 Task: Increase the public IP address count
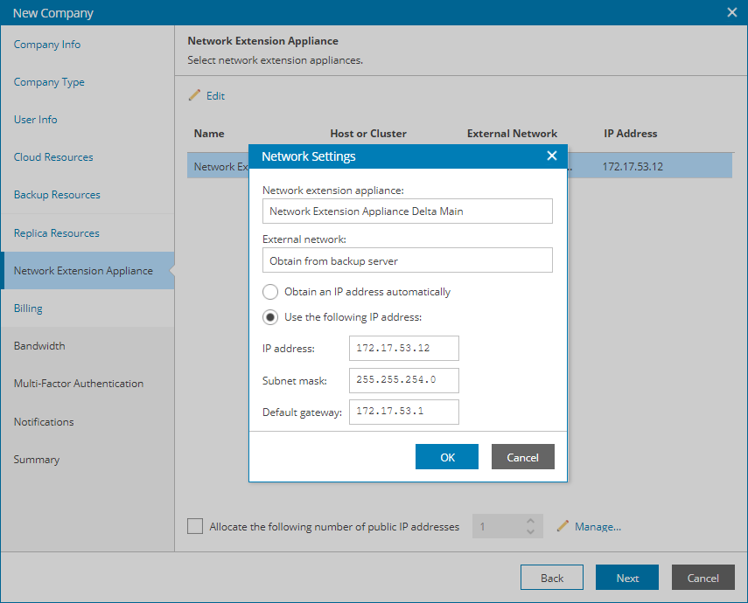(530, 521)
